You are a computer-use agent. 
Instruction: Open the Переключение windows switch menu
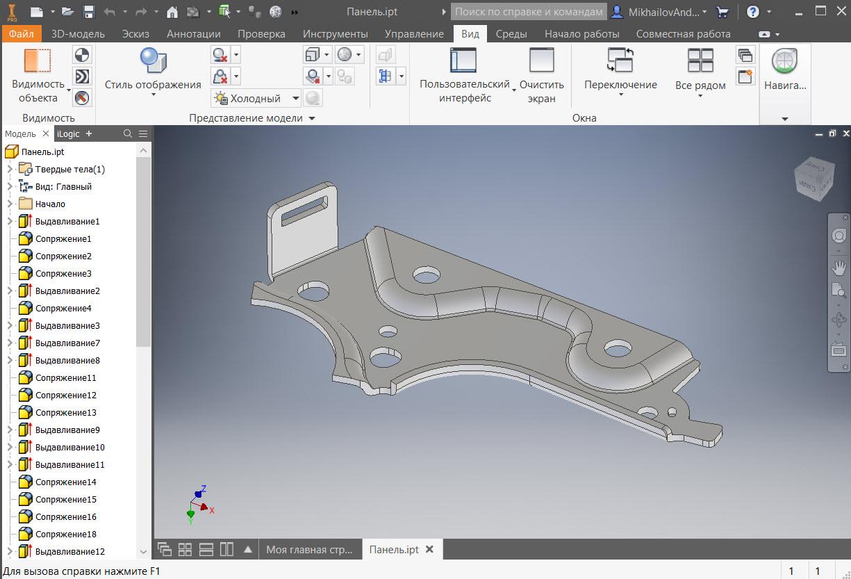coord(620,72)
